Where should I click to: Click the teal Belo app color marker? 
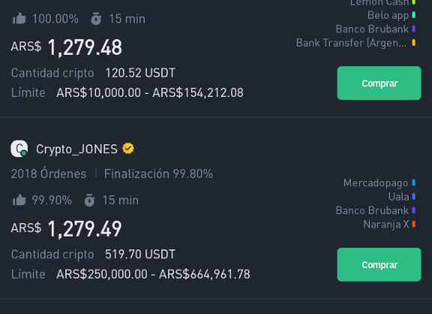tap(413, 15)
